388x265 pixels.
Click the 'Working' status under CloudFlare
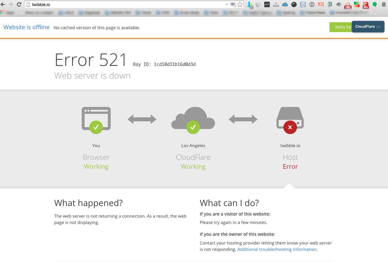coord(193,167)
